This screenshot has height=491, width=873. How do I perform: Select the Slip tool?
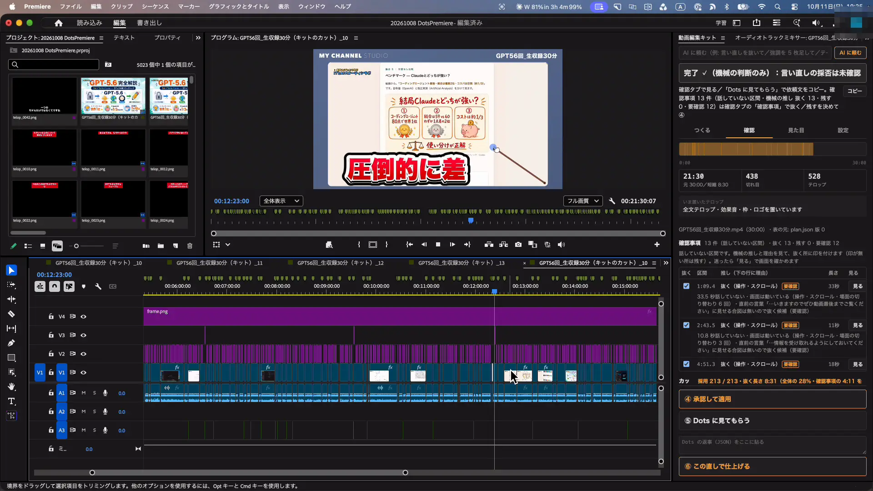pyautogui.click(x=11, y=329)
